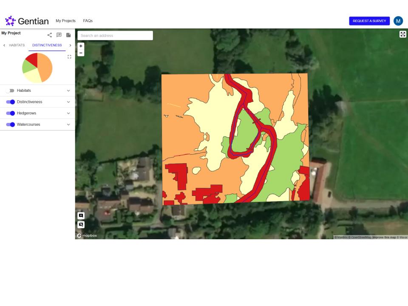Click the orange pie chart slice
408x306 pixels.
(45, 66)
